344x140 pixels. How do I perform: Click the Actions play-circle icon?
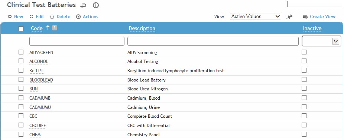(78, 17)
